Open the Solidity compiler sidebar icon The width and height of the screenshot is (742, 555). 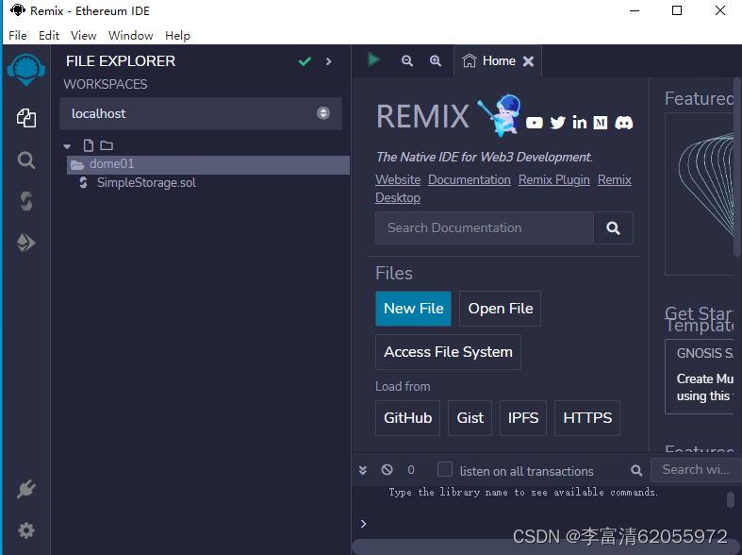click(26, 201)
